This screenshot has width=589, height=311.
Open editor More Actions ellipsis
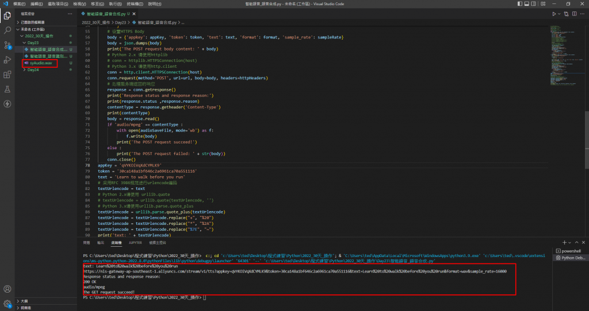pos(582,14)
